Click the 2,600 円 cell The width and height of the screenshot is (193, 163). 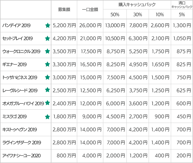pos(160,26)
